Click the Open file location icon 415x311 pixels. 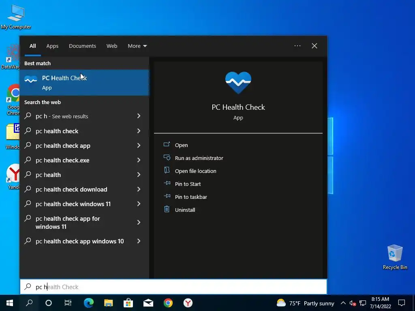[167, 170]
